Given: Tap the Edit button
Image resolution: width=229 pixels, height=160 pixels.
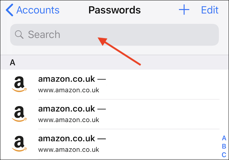Looking at the screenshot, I should [x=210, y=10].
